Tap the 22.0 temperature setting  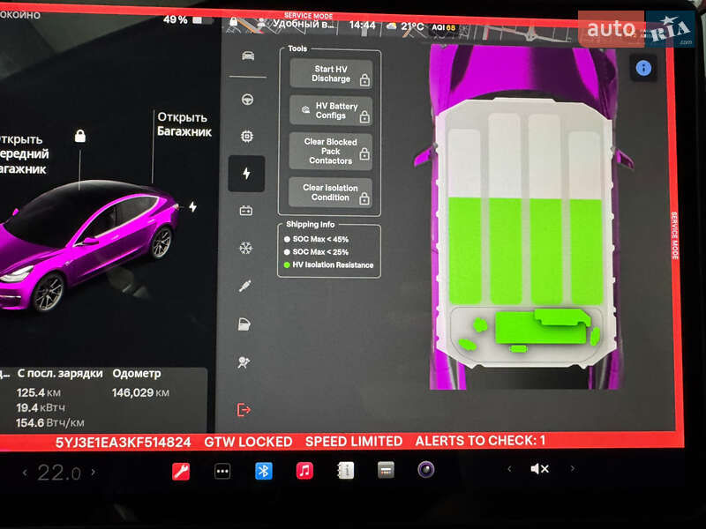pos(59,473)
